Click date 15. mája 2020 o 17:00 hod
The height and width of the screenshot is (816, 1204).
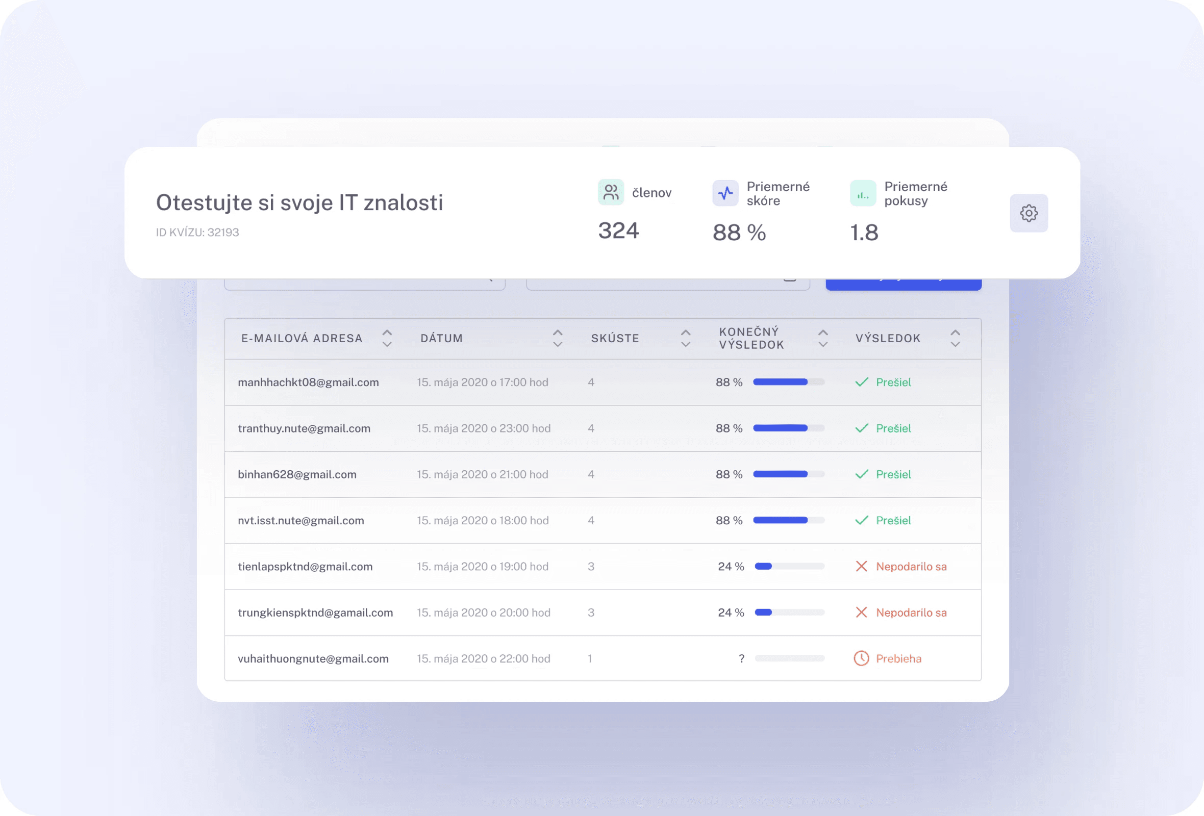tap(482, 382)
